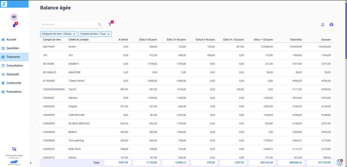Sort by Total échu column

(296, 40)
